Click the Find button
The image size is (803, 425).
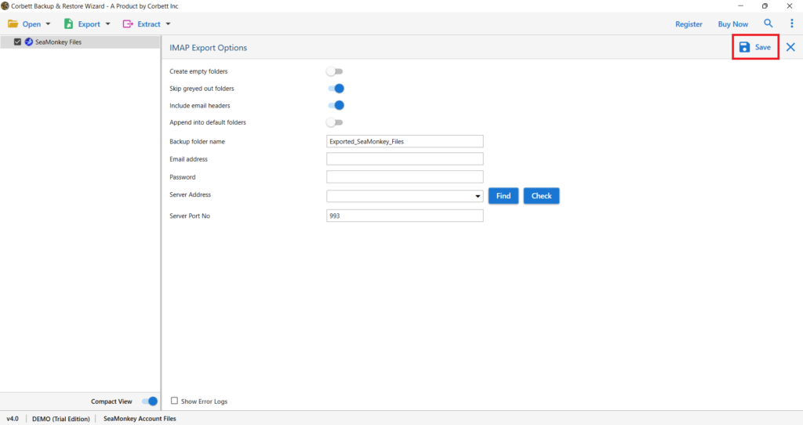[503, 195]
